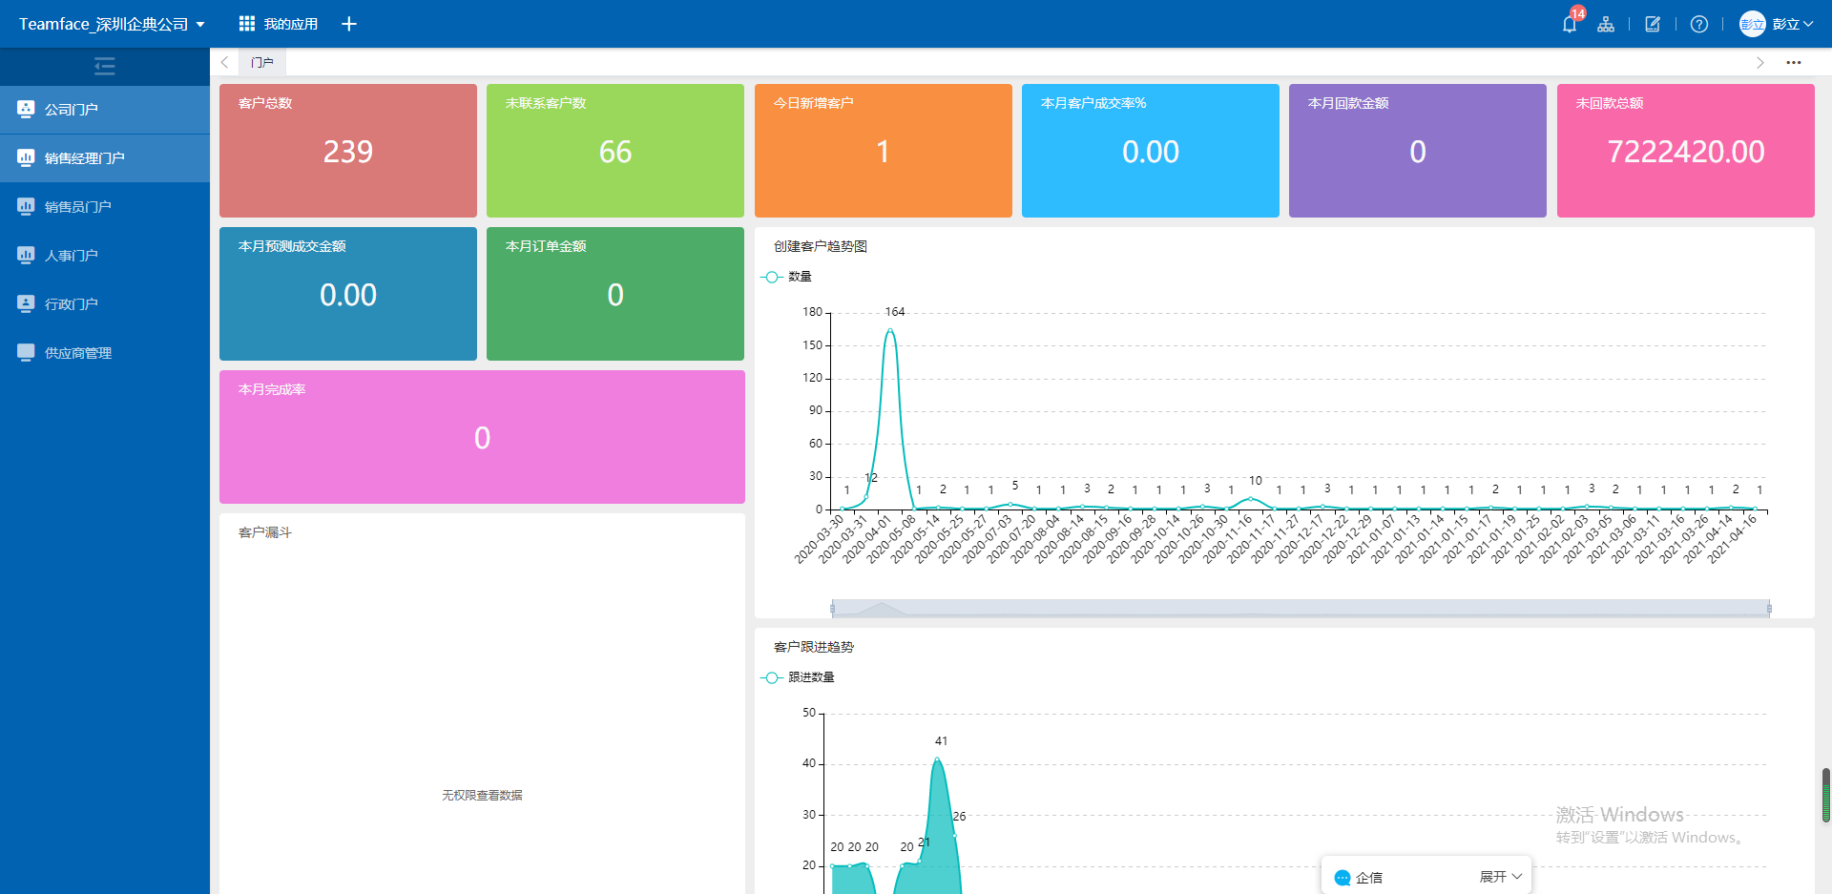Click the data zoom left handle
1832x894 pixels.
coord(832,608)
